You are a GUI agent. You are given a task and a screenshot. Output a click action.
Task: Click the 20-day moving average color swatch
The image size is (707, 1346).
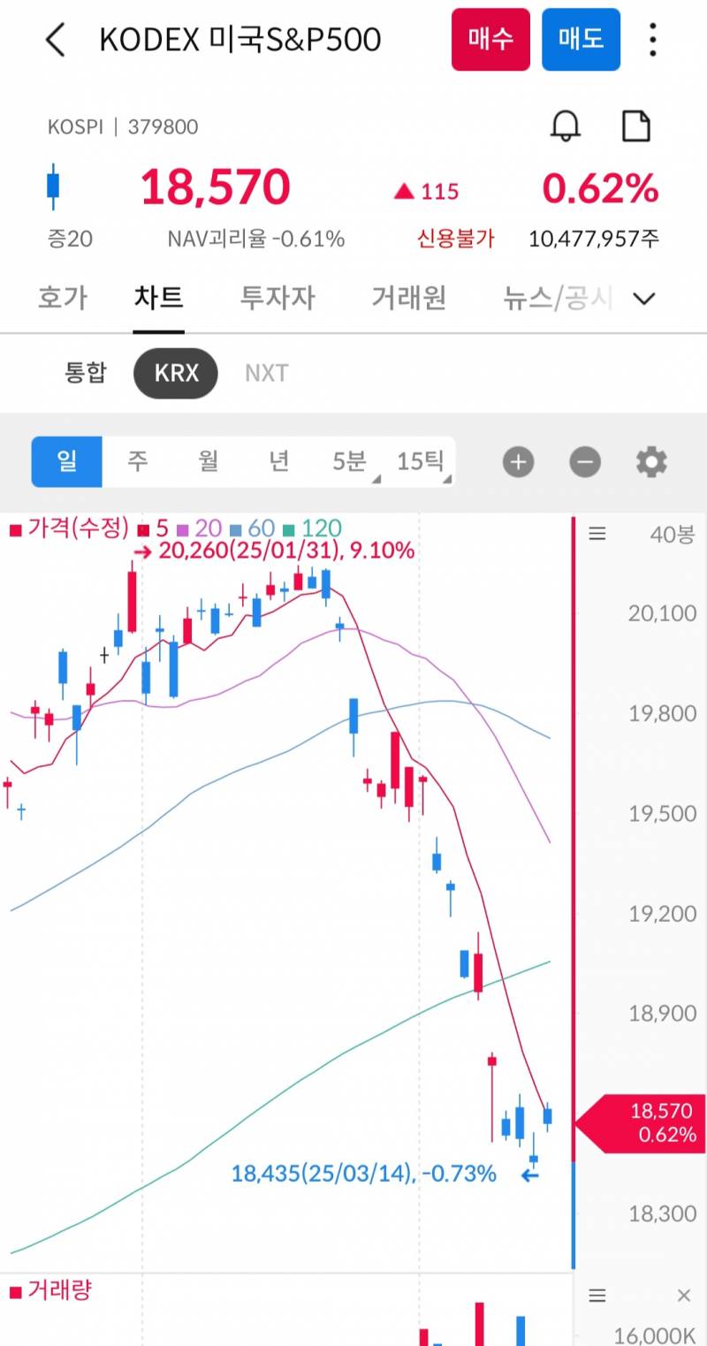(x=183, y=529)
